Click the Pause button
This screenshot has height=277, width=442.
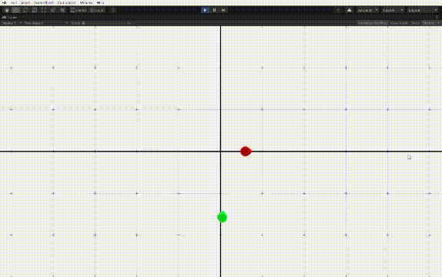tap(214, 10)
